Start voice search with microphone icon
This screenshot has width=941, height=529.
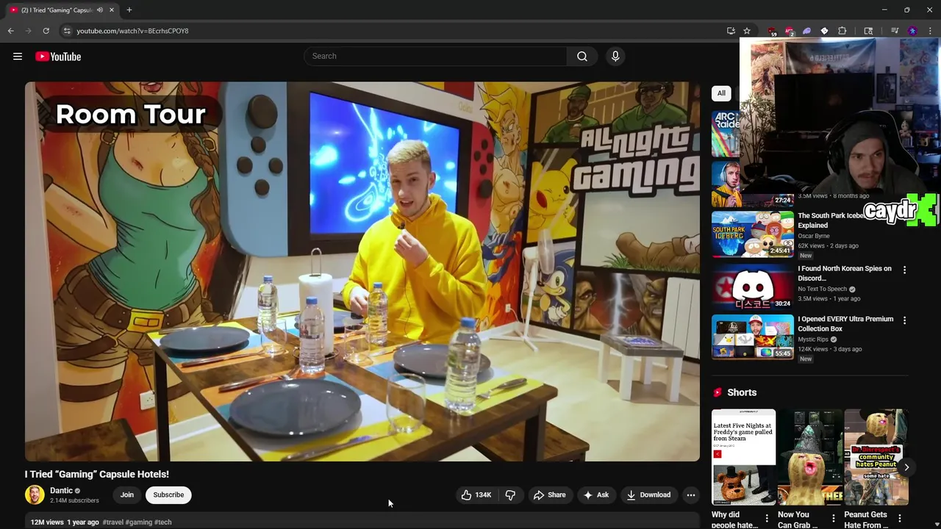point(615,56)
